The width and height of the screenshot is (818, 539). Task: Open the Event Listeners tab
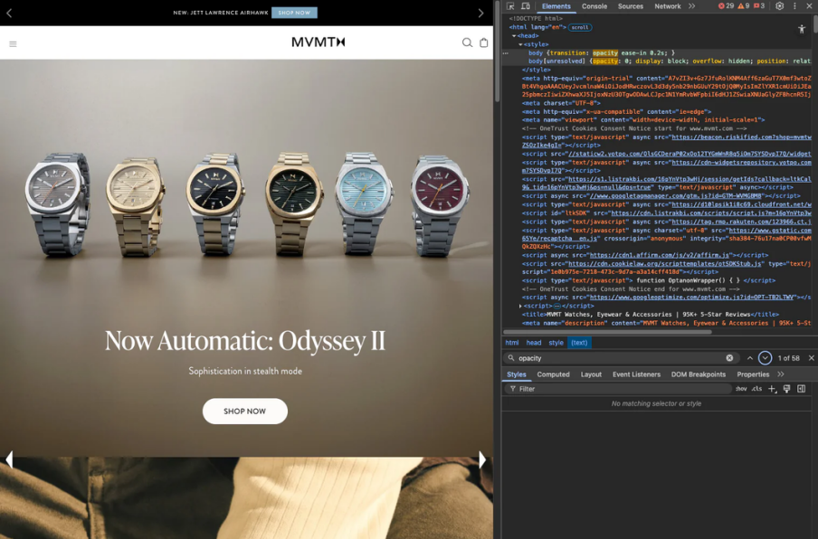[x=636, y=374]
